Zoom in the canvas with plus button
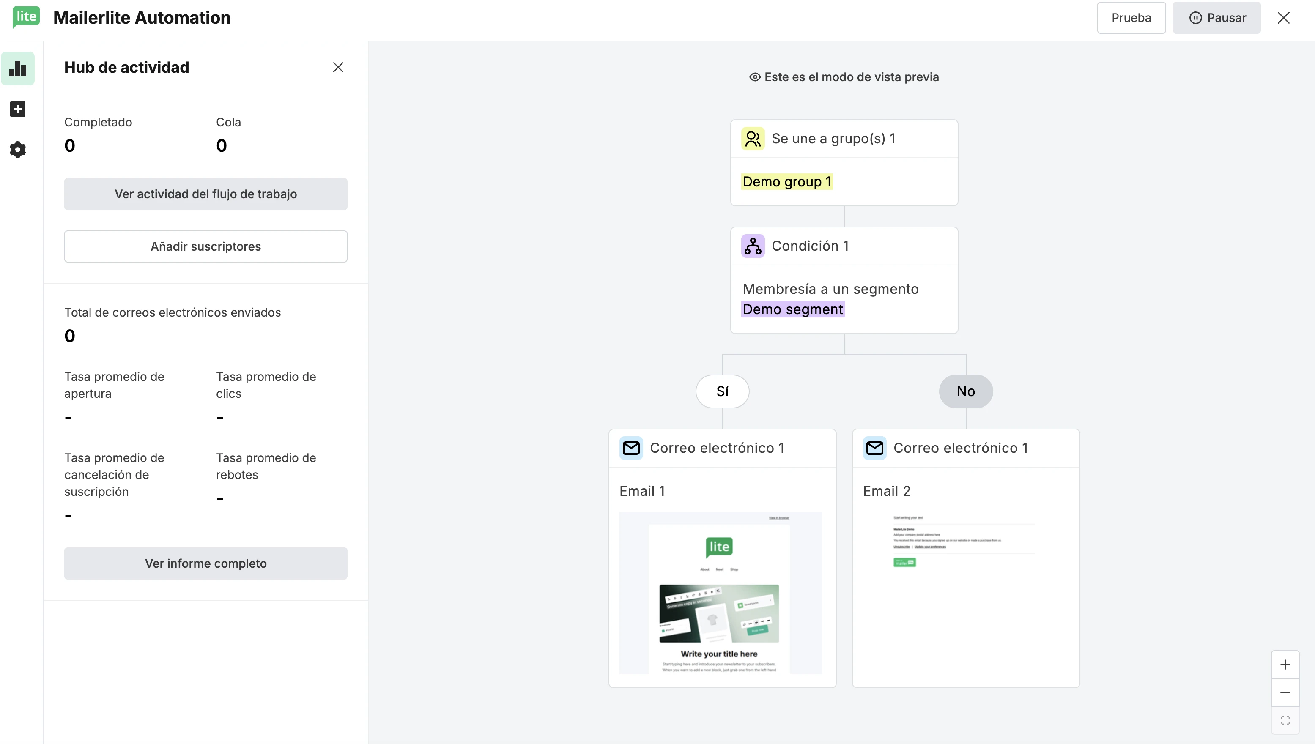 (x=1285, y=664)
